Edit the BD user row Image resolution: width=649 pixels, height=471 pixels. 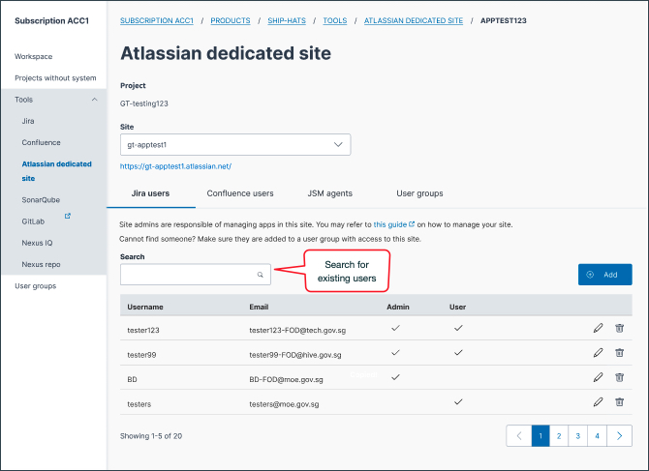tap(598, 377)
